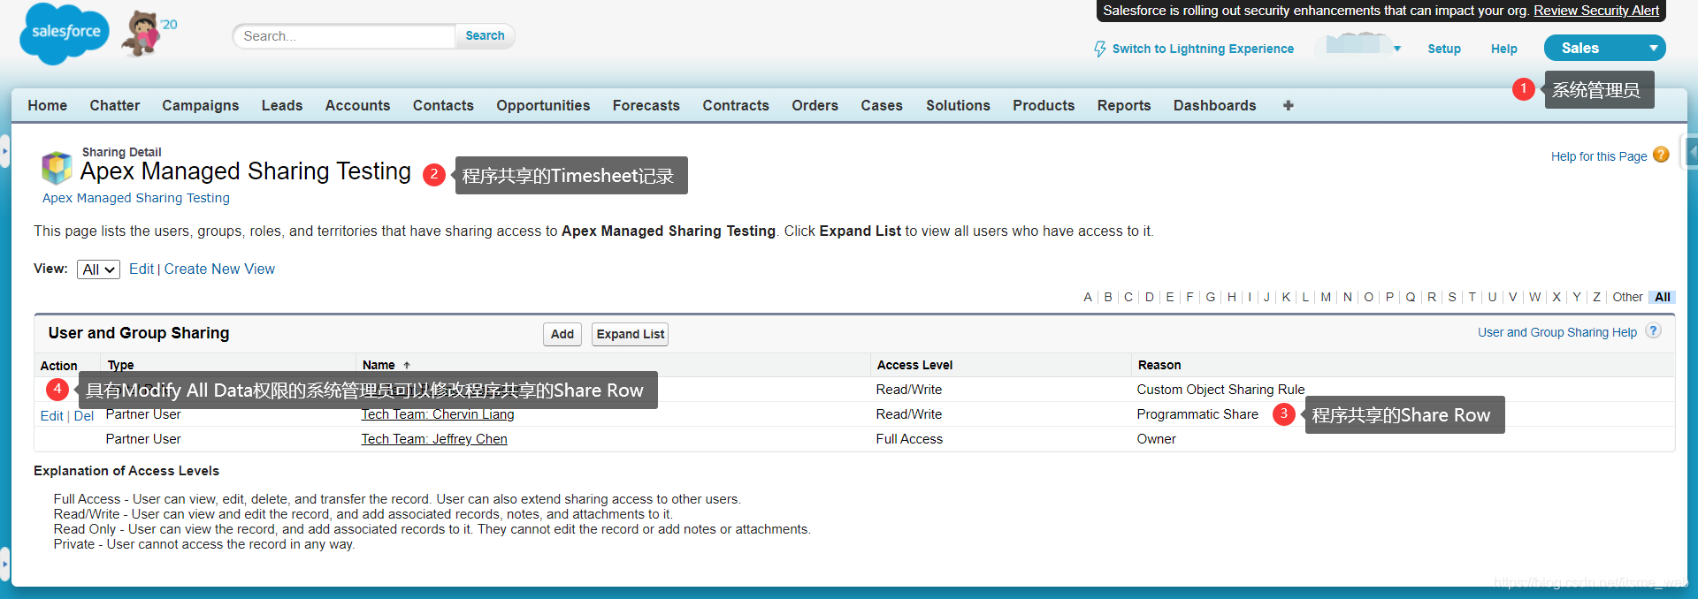Click the orange Help for this Page icon
Image resolution: width=1698 pixels, height=599 pixels.
tap(1661, 155)
